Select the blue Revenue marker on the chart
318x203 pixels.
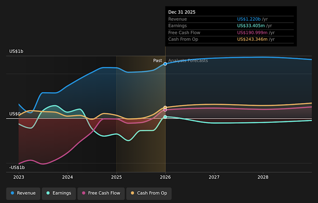(165, 64)
